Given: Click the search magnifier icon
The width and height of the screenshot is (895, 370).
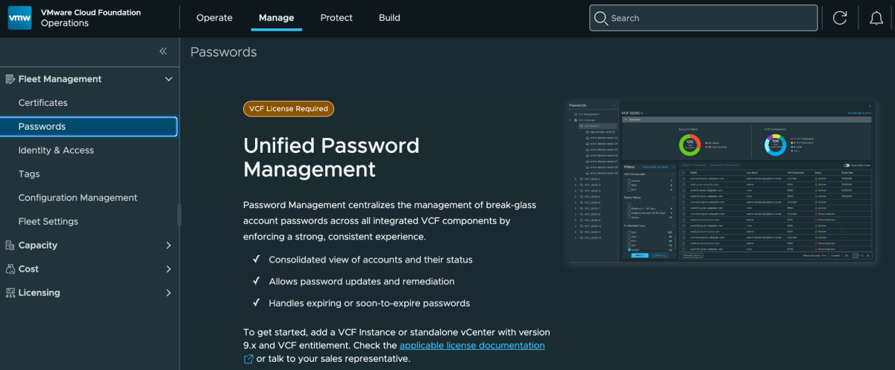Looking at the screenshot, I should tap(600, 18).
